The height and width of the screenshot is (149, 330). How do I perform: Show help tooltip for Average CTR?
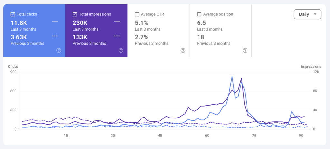(183, 50)
